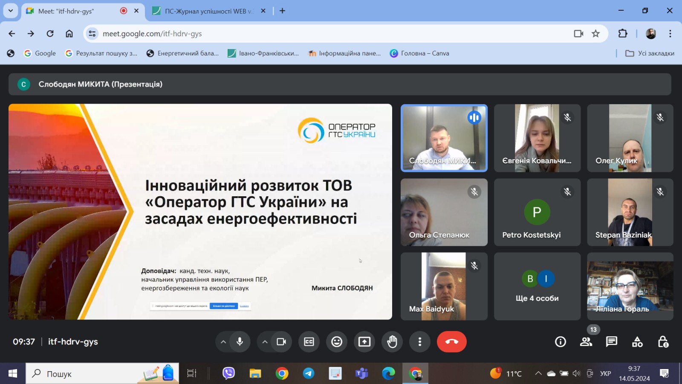
Task: Expand camera device options chevron
Action: (265, 341)
